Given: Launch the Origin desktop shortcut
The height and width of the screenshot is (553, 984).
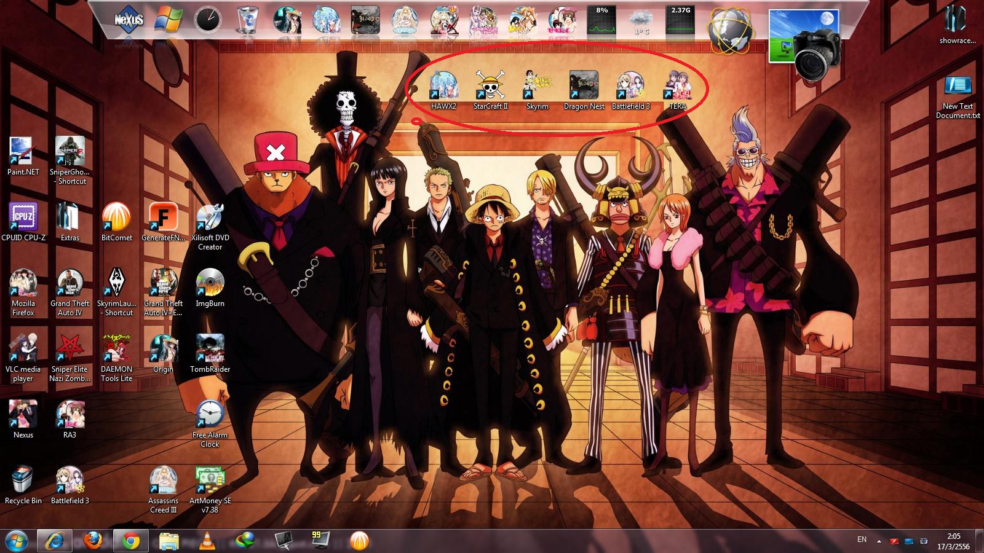Looking at the screenshot, I should pyautogui.click(x=164, y=353).
